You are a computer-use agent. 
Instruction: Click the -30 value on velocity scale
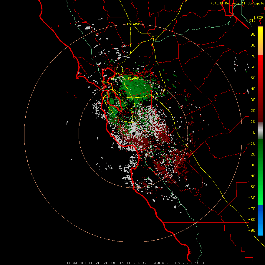(x=252, y=165)
